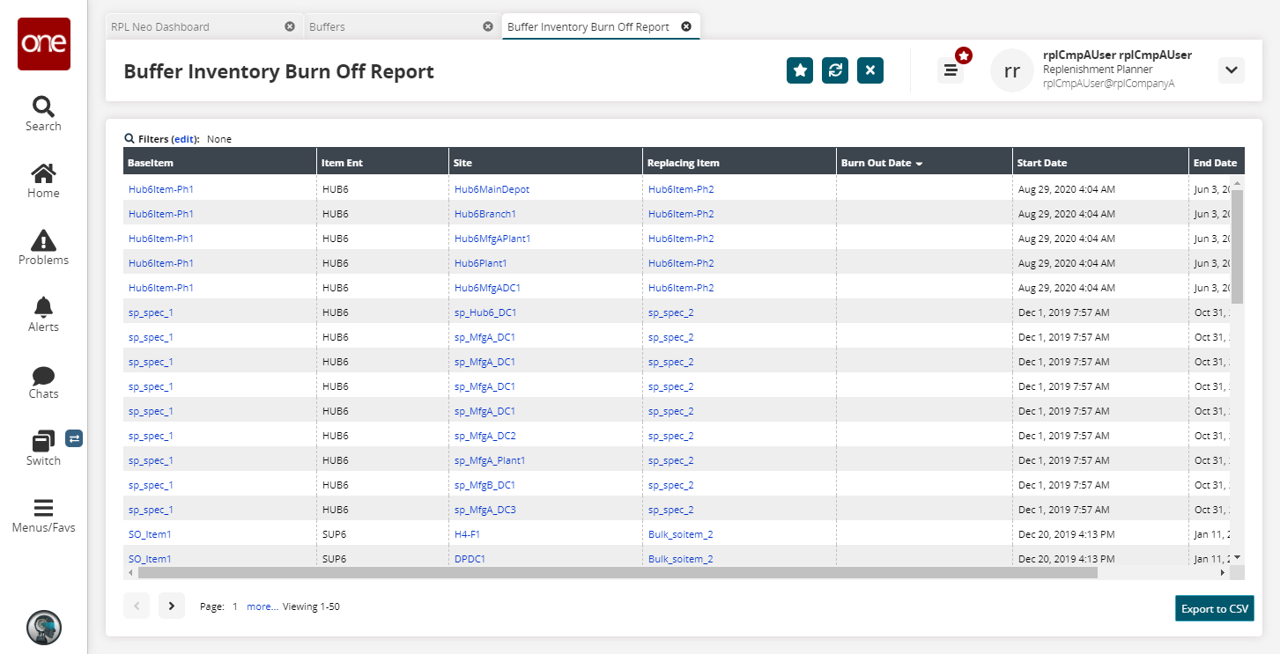Image resolution: width=1280 pixels, height=654 pixels.
Task: Open the Problems warning icon
Action: [x=43, y=247]
